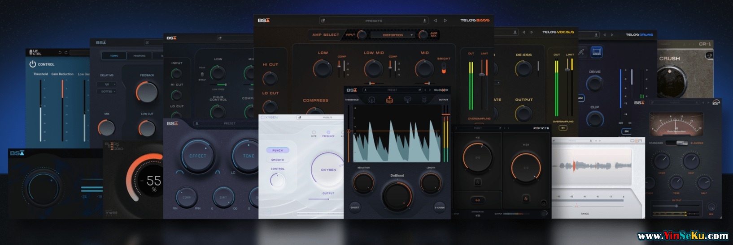Expand the Dotted delay mode dropdown
Screen dimensions: 733x245
pyautogui.click(x=108, y=92)
